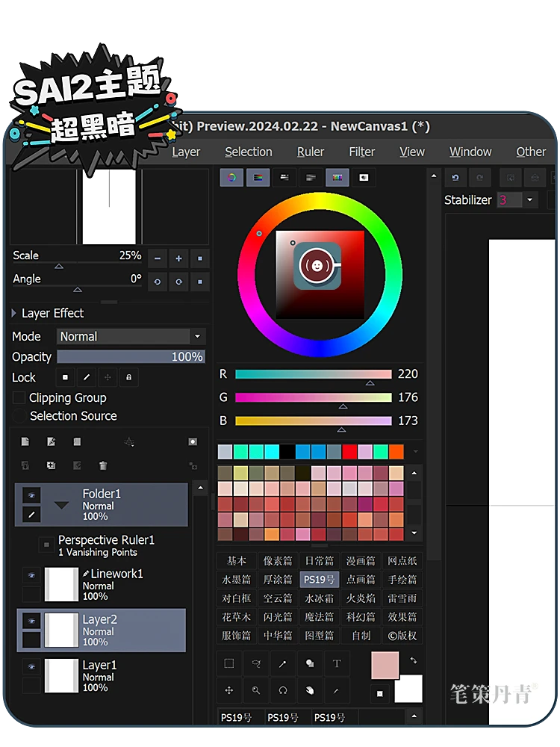Toggle the lock-all padlock button
The width and height of the screenshot is (560, 747).
point(128,377)
